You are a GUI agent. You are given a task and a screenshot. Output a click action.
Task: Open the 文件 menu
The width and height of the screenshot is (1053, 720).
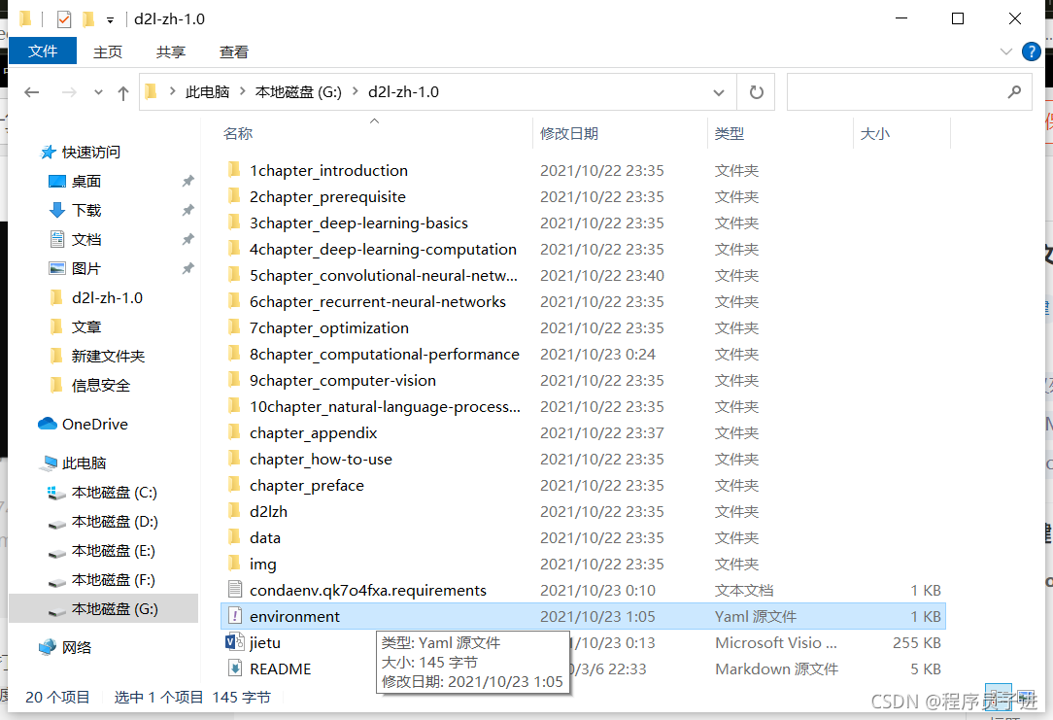coord(42,51)
